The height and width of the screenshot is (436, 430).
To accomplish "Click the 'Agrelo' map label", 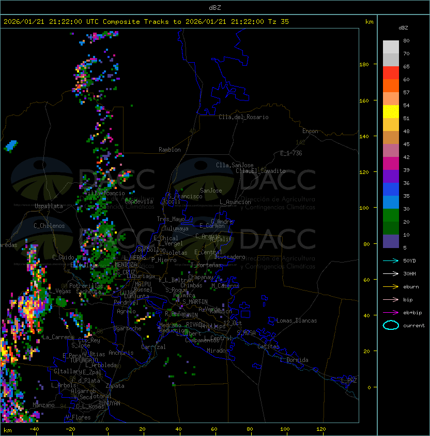I will pyautogui.click(x=126, y=311).
